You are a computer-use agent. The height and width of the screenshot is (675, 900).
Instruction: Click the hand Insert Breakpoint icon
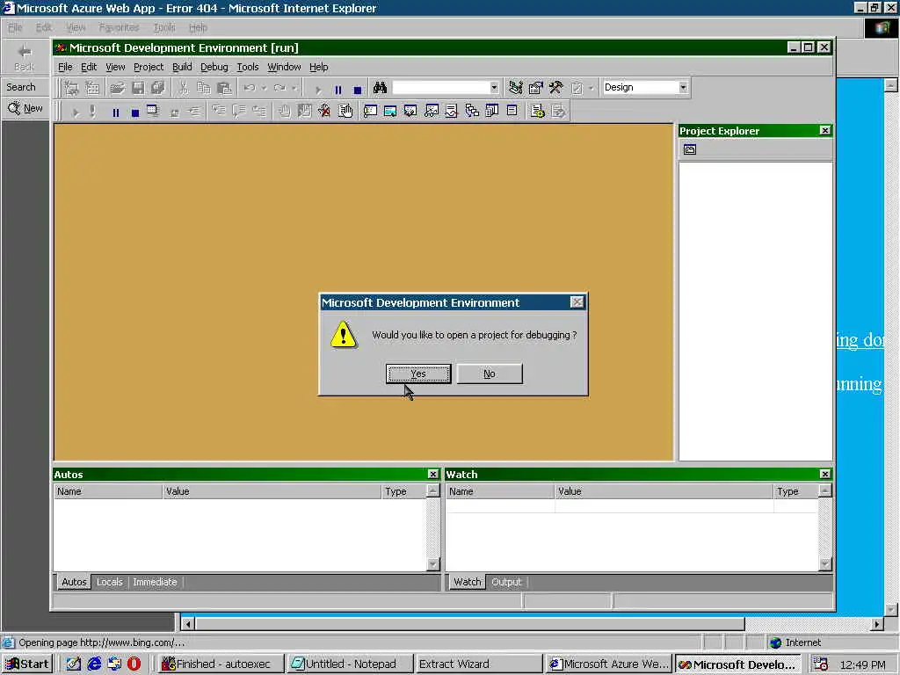[284, 111]
